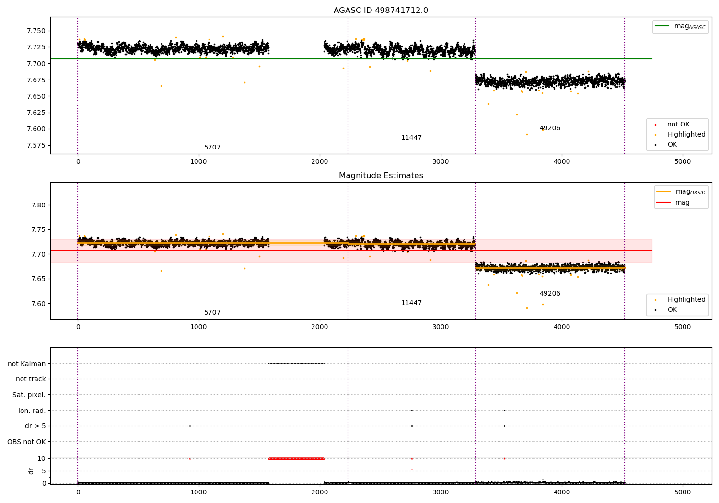Click the 7.600 y-axis tick label
Screen dimensions: 719x503
click(36, 129)
